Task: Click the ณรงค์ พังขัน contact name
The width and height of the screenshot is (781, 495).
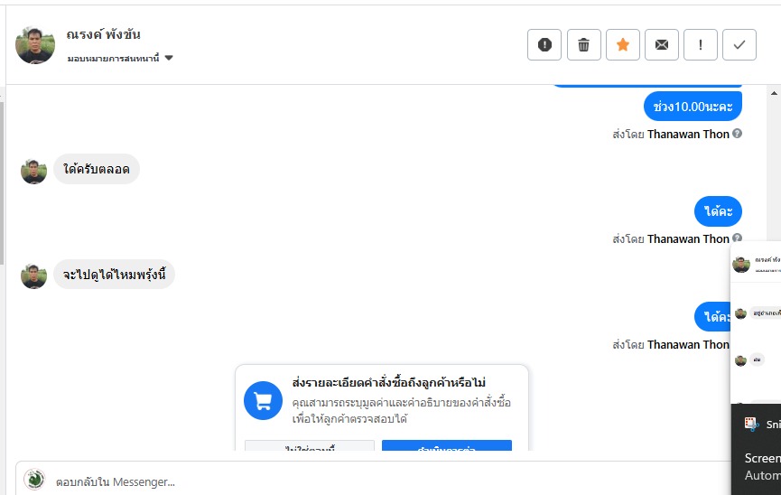Action: tap(104, 35)
